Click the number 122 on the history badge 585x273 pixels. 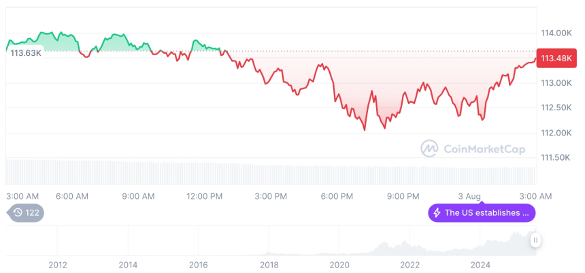[x=32, y=212]
